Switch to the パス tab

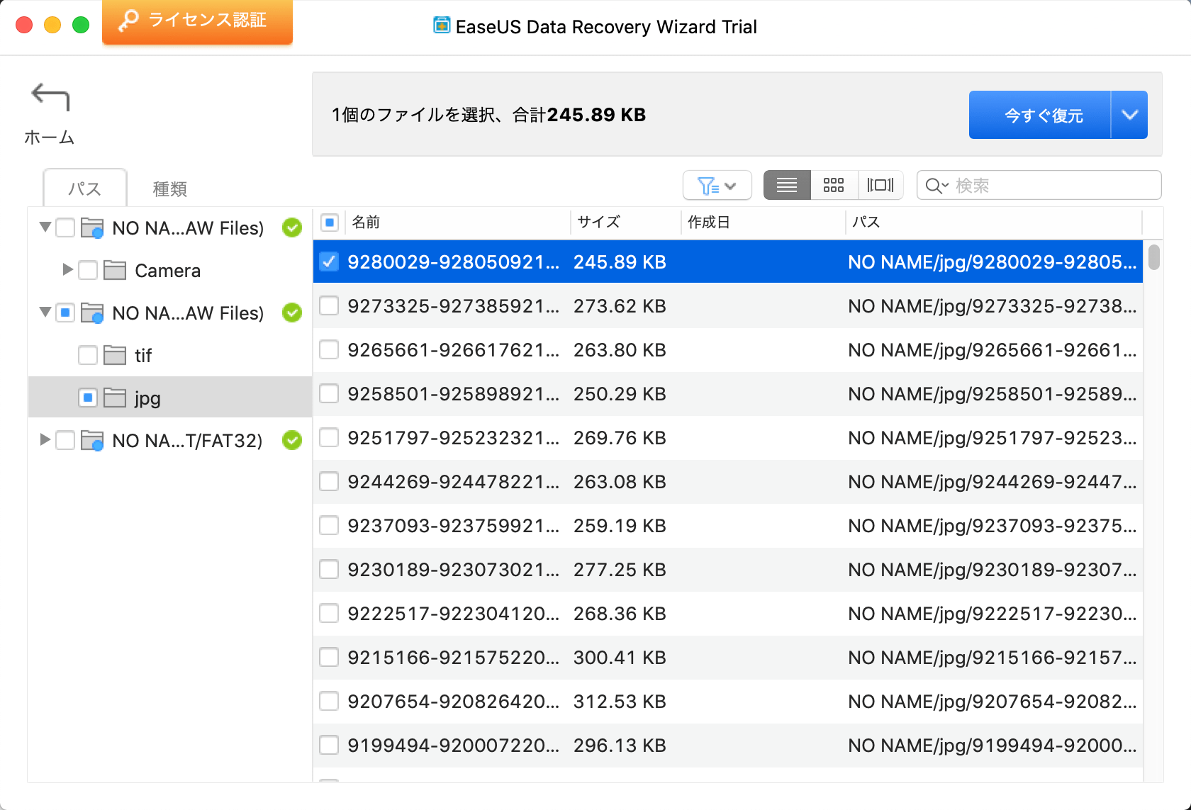tap(85, 188)
